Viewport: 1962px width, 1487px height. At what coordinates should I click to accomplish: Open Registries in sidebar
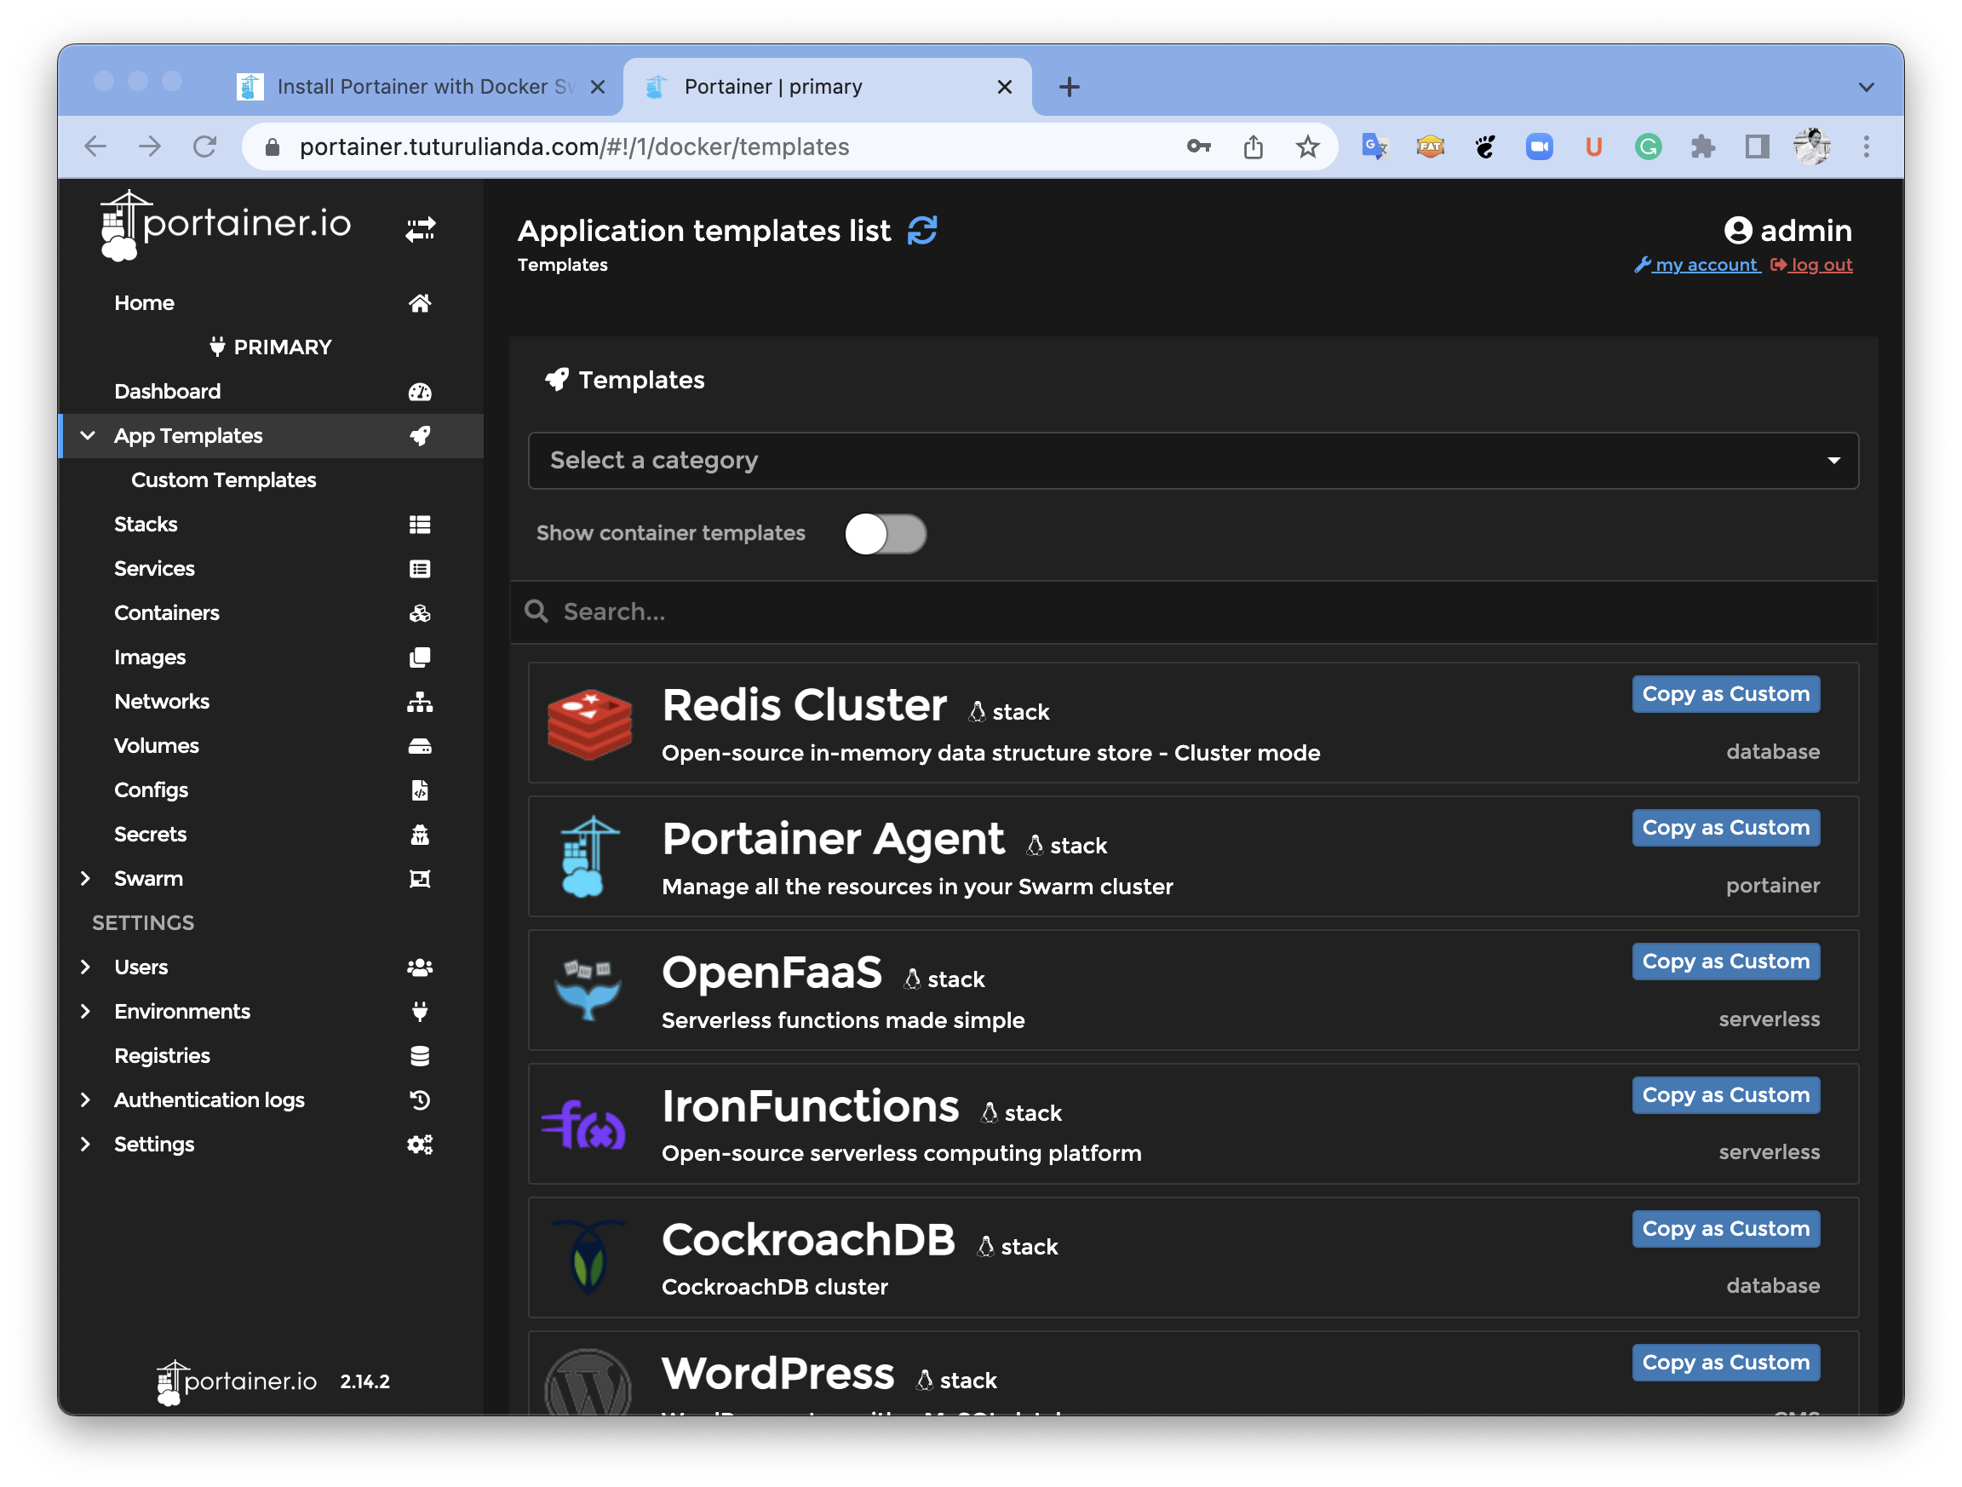pos(163,1056)
